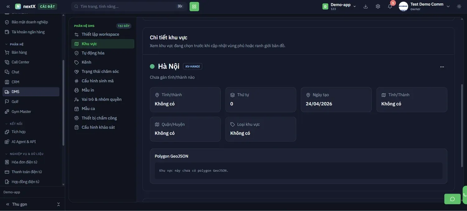Open the three-dot menu for Hà Nội
The height and width of the screenshot is (211, 467).
(x=442, y=67)
